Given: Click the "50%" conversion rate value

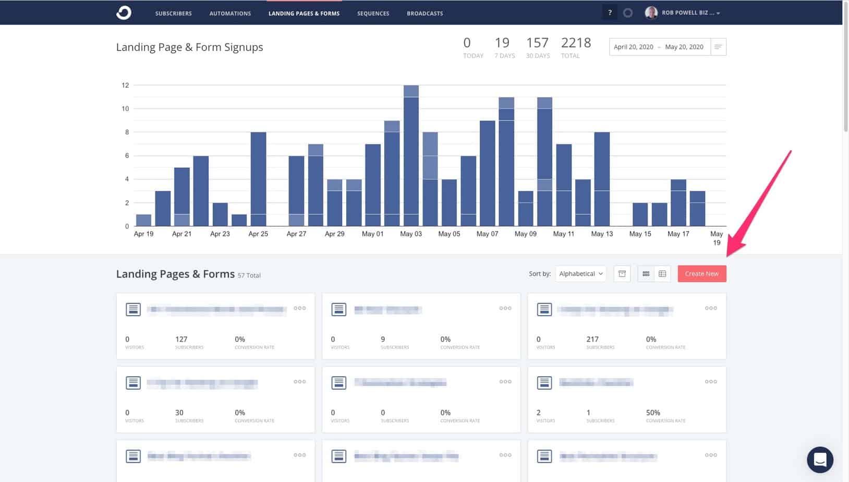Looking at the screenshot, I should tap(653, 413).
